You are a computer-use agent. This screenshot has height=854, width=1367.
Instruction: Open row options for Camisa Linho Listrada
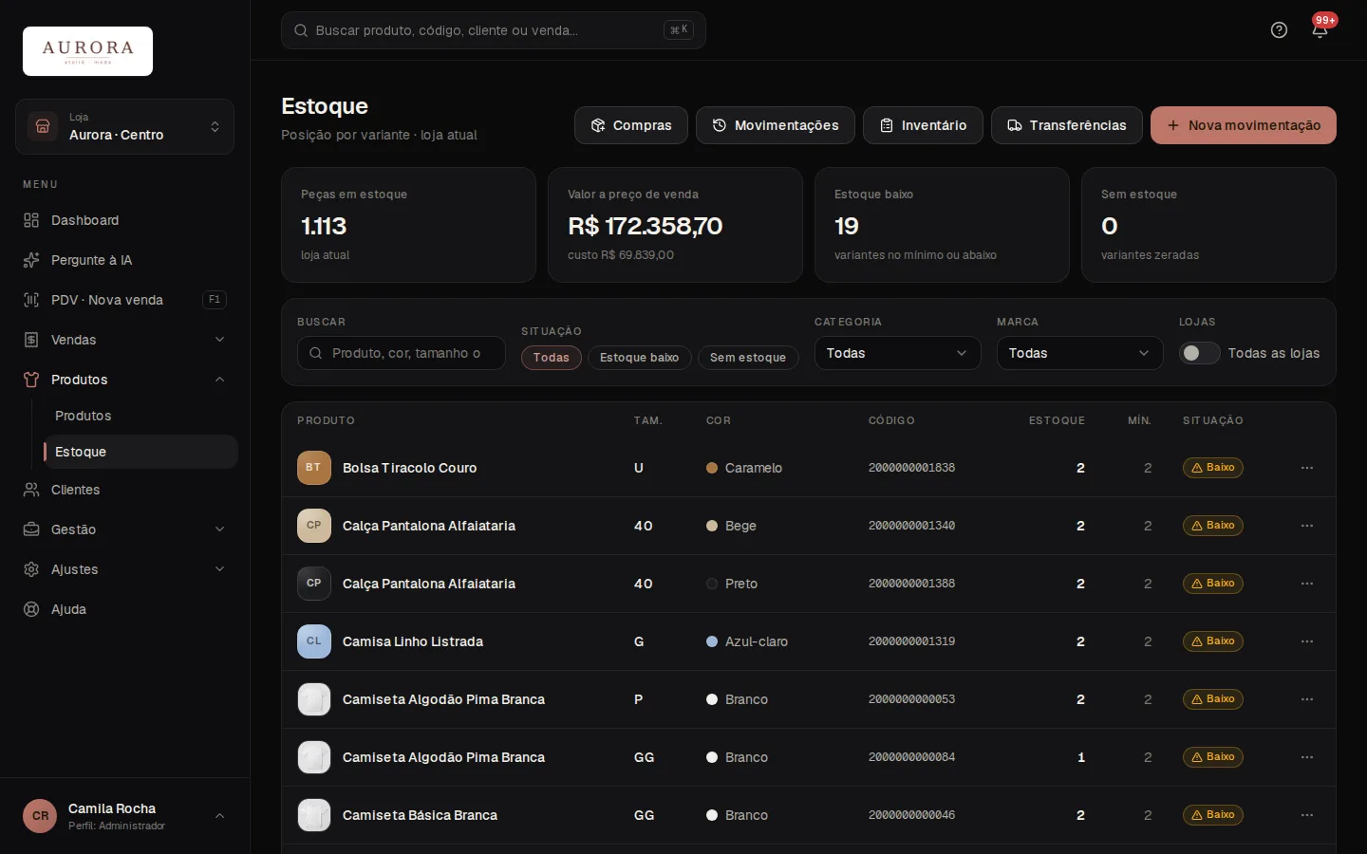1307,641
